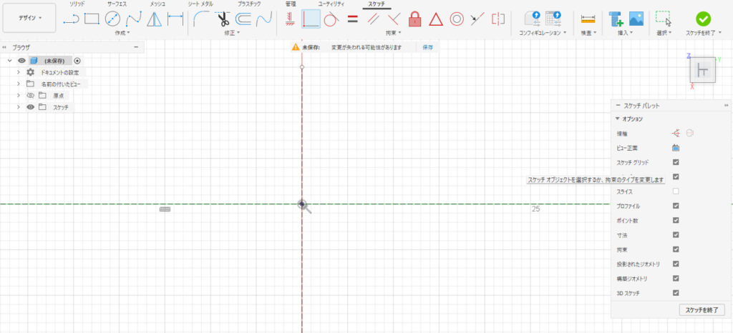Hide the スケッチ folder with eye icon
733x333 pixels.
tap(30, 107)
